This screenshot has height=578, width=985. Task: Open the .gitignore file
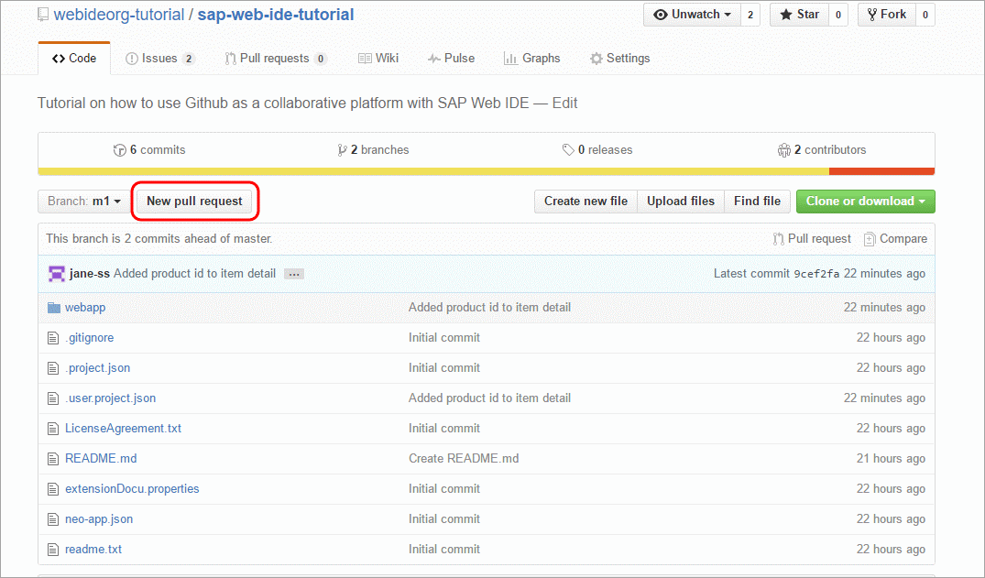(89, 338)
